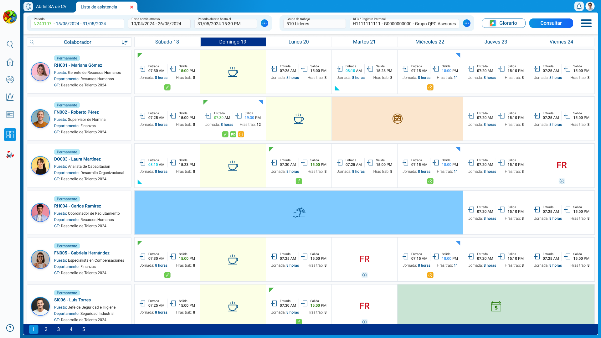
Task: Click the green PD badge for Roberto Pérez
Action: 233,134
